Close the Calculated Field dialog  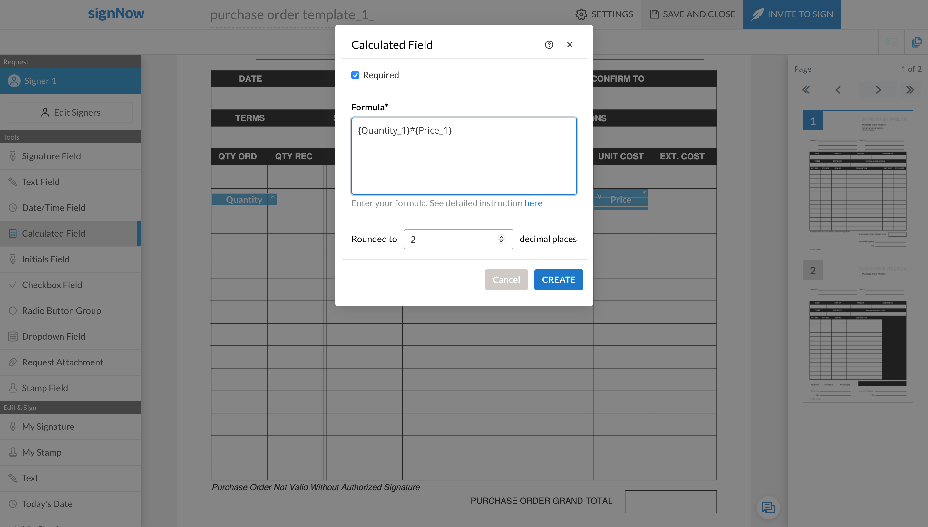pyautogui.click(x=570, y=44)
